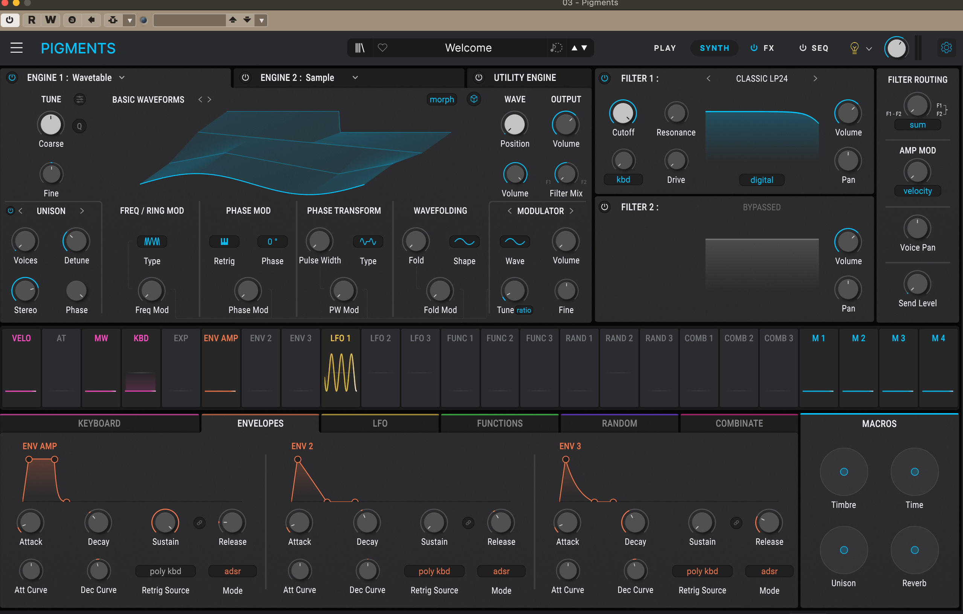The image size is (963, 614).
Task: Select next filter type after CLASSIC LP24
Action: tap(815, 78)
